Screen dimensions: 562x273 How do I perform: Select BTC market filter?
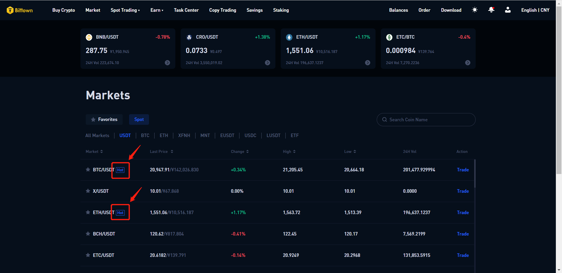coord(145,136)
